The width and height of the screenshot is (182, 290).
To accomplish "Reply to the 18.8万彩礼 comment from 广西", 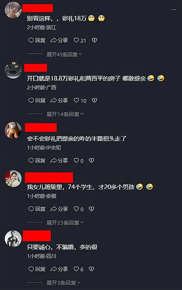I will [37, 100].
